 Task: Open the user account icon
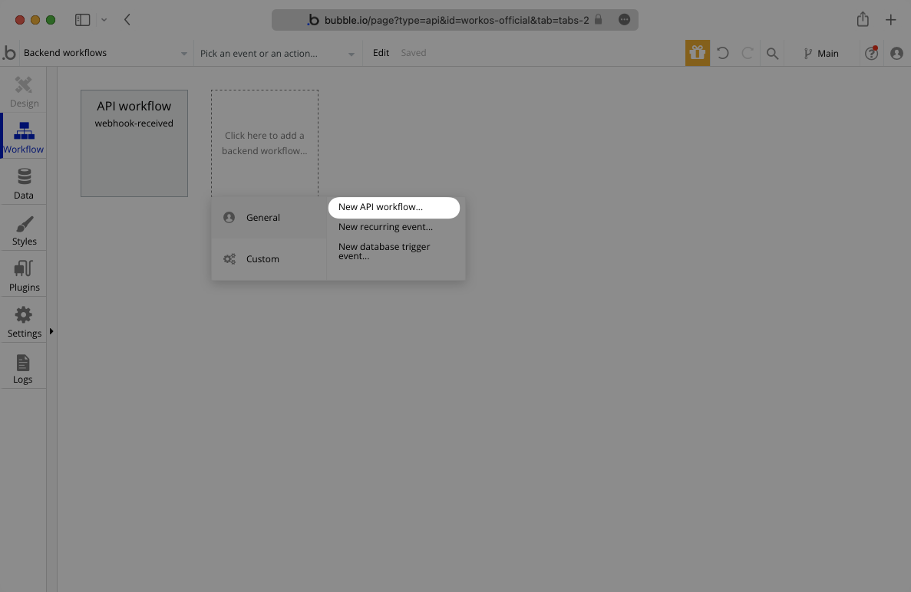point(896,53)
